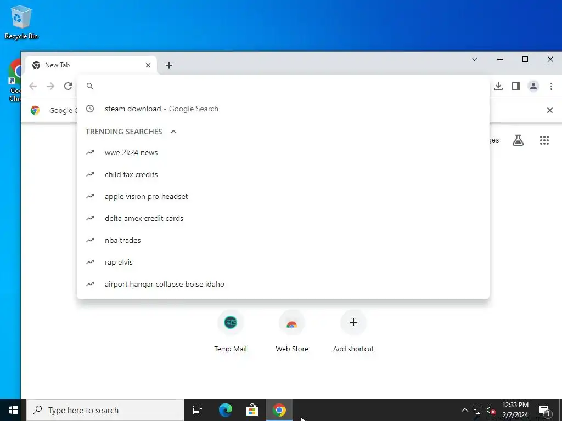Select rap elvis suggestion
The width and height of the screenshot is (562, 421).
[x=283, y=262]
